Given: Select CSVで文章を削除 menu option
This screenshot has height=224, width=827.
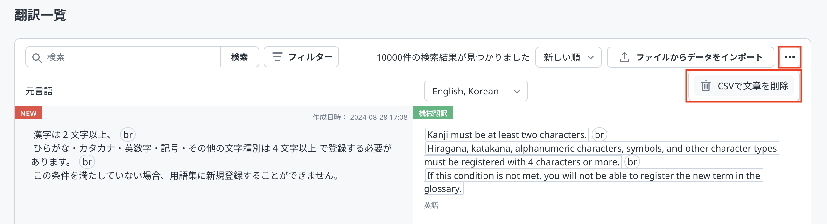Looking at the screenshot, I should (752, 86).
